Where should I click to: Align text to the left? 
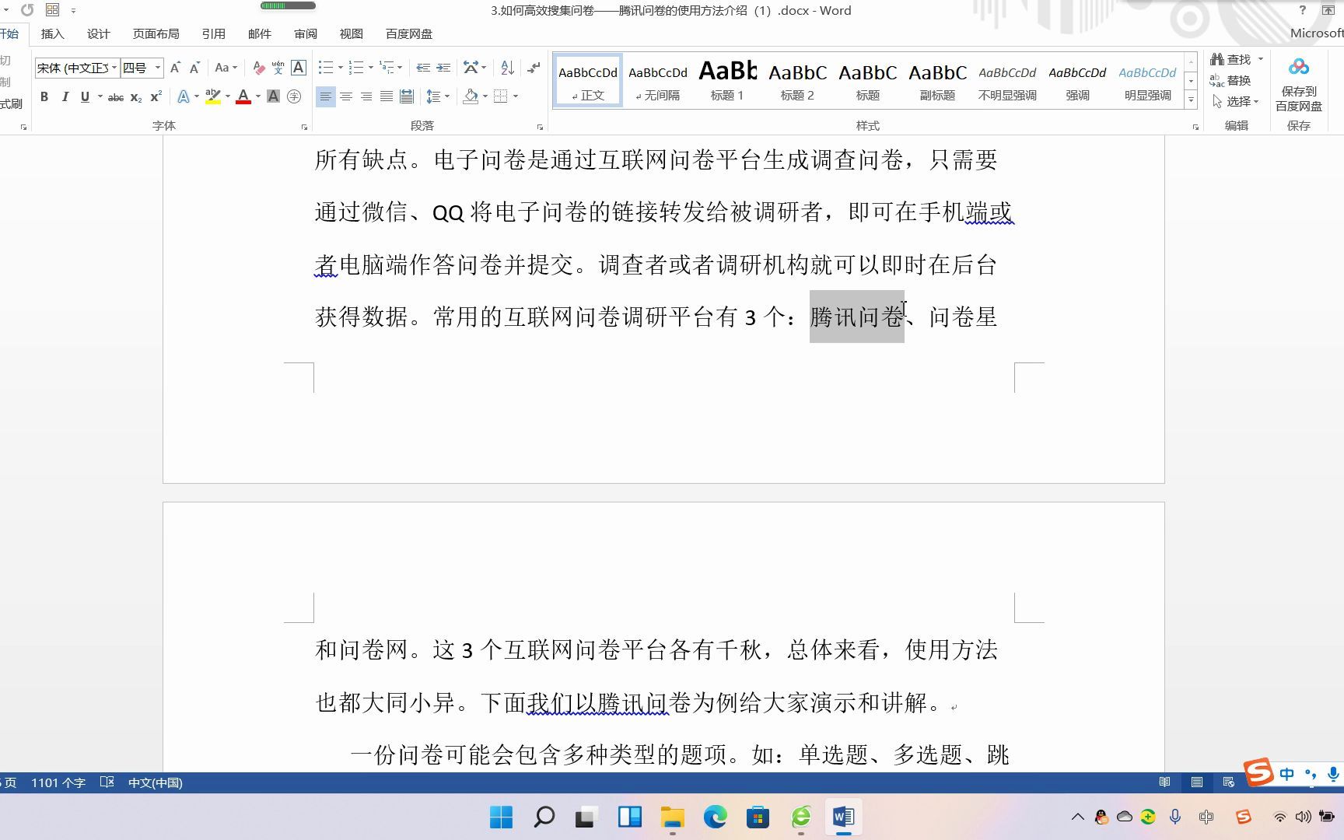(325, 96)
